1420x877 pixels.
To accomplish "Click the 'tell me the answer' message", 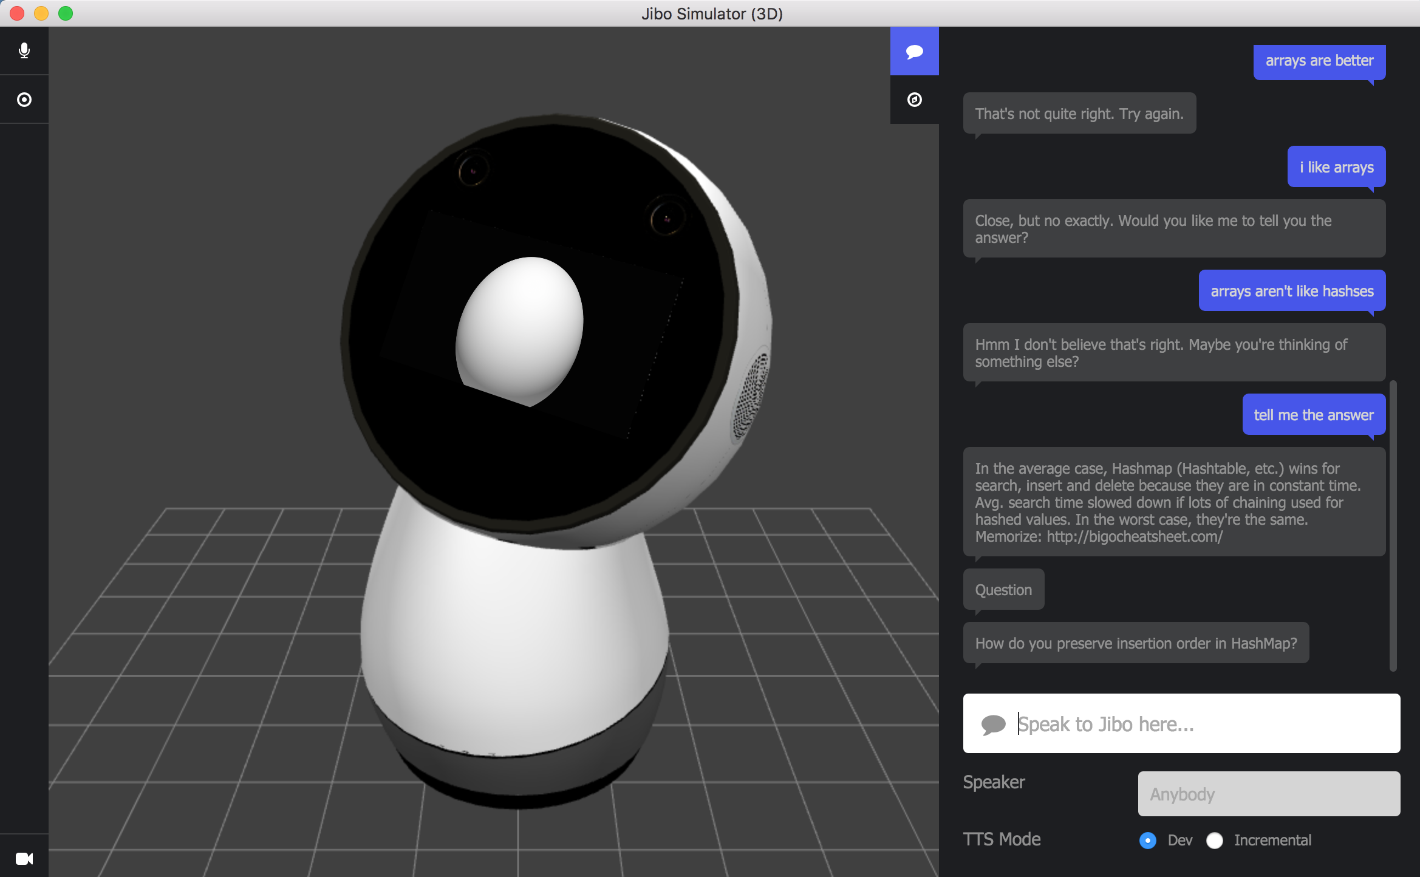I will pyautogui.click(x=1313, y=415).
